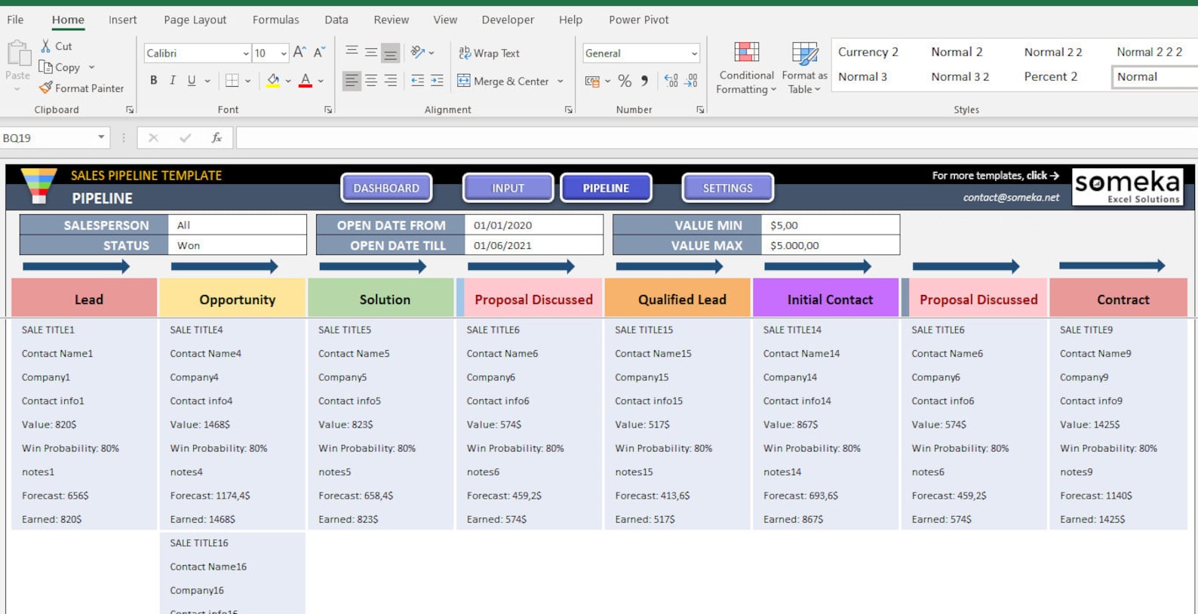
Task: Open Conditional Formatting menu
Action: 746,68
